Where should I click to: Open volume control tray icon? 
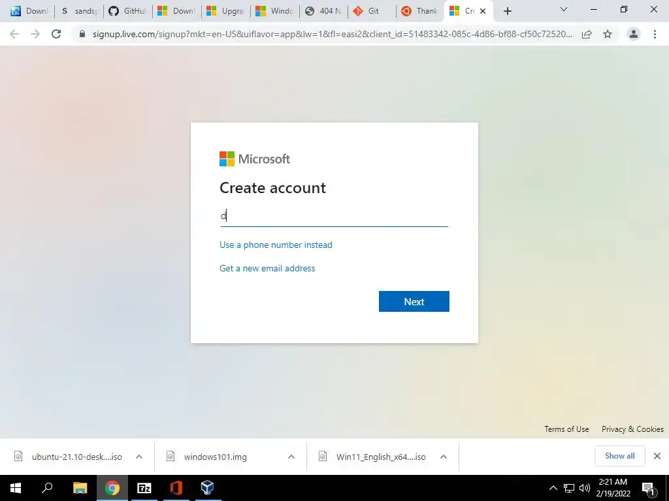(585, 488)
